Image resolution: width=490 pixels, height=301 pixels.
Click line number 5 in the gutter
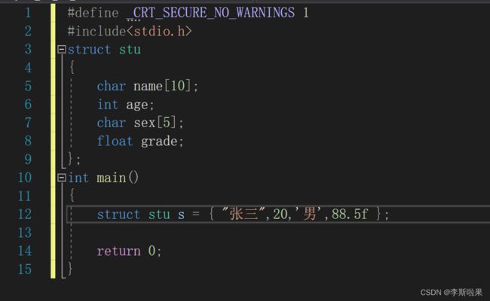pyautogui.click(x=28, y=86)
